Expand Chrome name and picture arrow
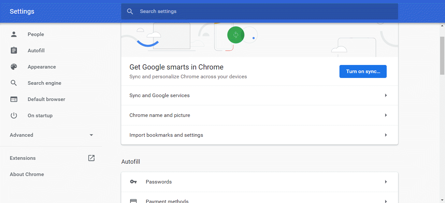Viewport: 445px width, 203px height. click(386, 115)
